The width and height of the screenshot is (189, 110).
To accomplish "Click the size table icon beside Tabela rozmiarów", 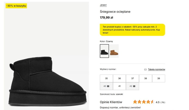I will coord(145,69).
